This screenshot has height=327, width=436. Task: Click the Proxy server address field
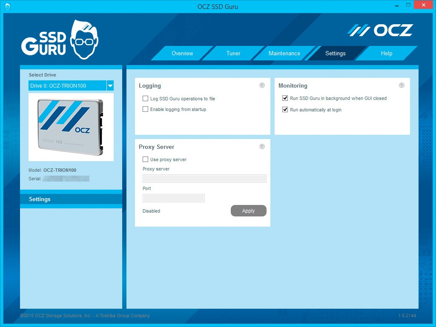(x=204, y=179)
